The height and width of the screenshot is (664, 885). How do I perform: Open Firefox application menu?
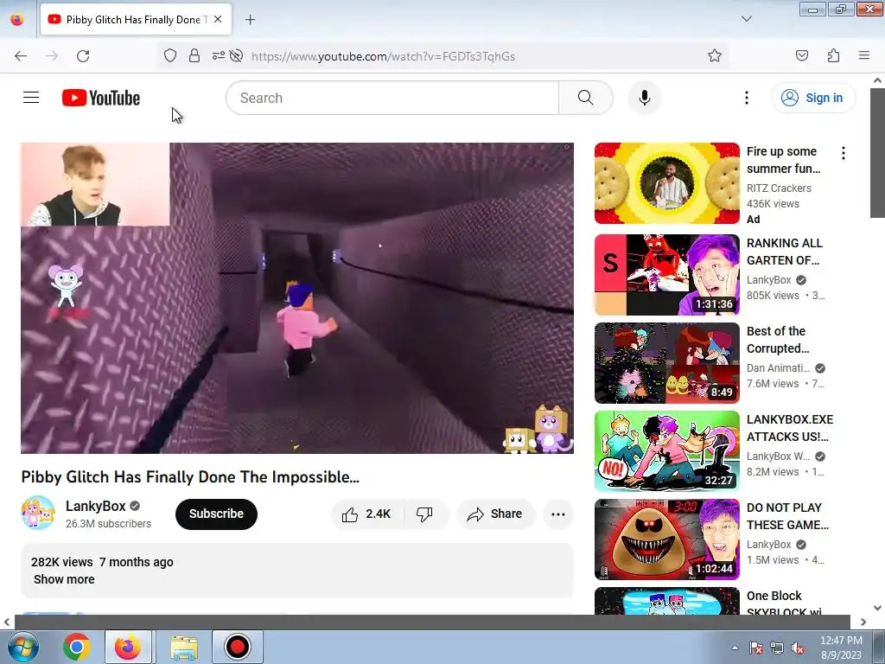(863, 56)
